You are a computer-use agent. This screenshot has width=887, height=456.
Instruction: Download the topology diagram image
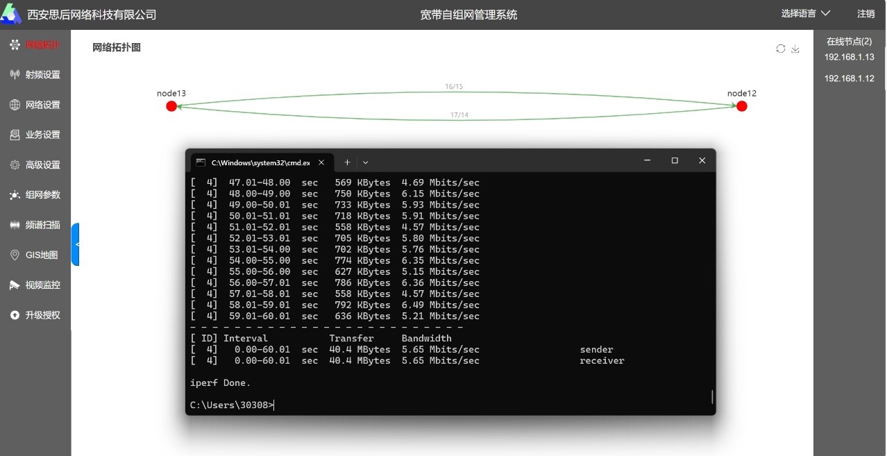[x=795, y=49]
